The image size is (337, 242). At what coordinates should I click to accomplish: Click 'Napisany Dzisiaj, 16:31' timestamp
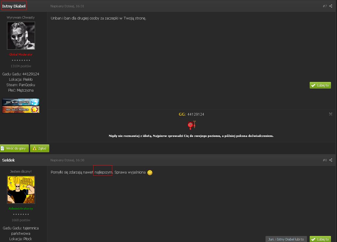[x=67, y=6]
